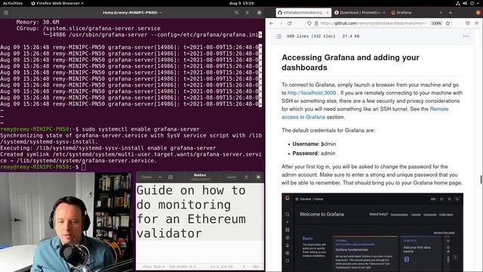483x272 pixels.
Task: Click the padlock site info icon
Action: tap(316, 23)
